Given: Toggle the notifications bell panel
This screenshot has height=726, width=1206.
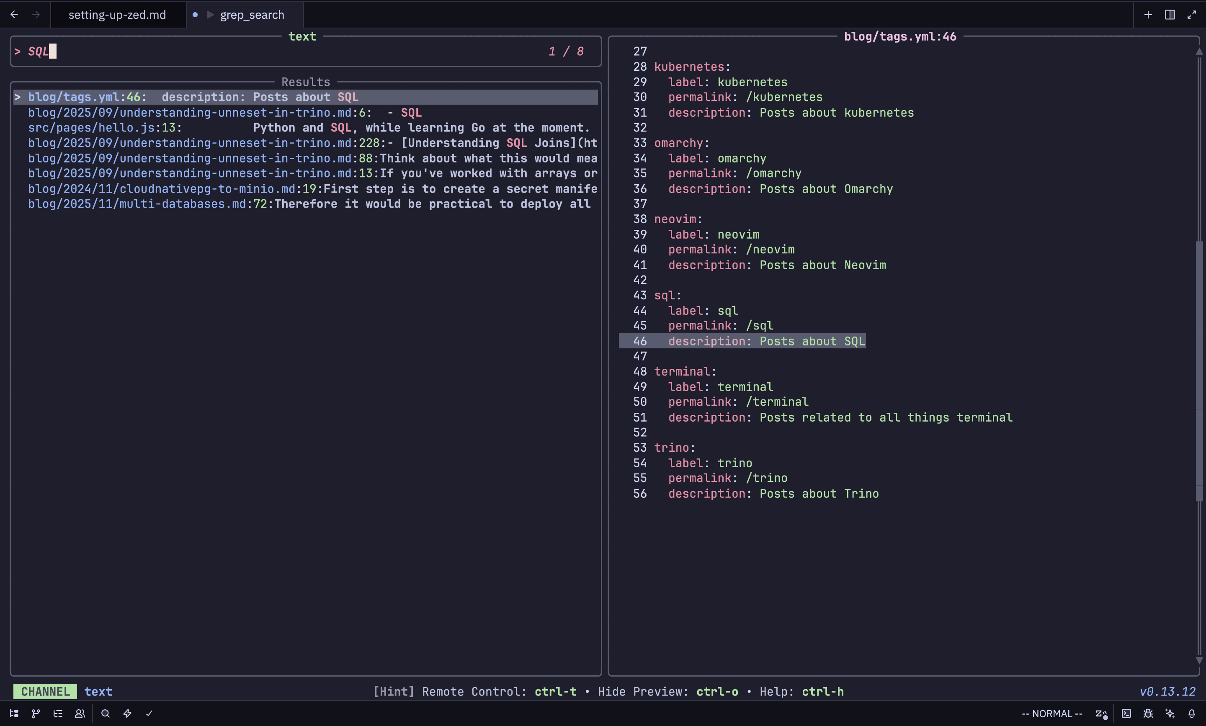Looking at the screenshot, I should point(1193,713).
